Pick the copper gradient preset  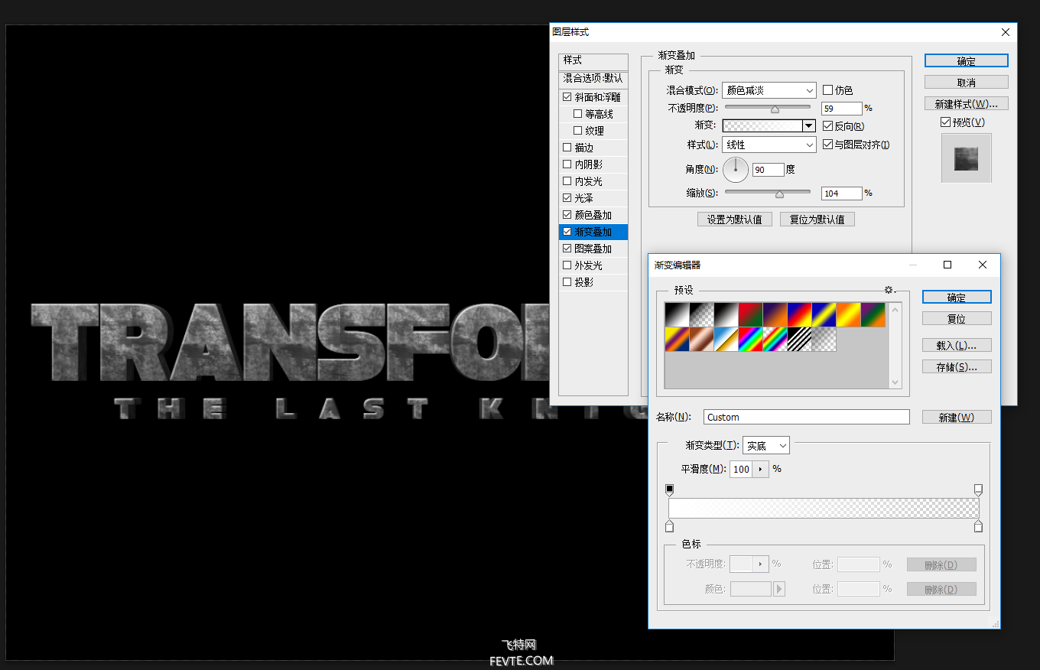(701, 340)
